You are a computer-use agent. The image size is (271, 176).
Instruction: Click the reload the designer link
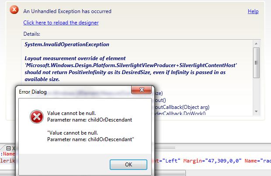tap(61, 23)
